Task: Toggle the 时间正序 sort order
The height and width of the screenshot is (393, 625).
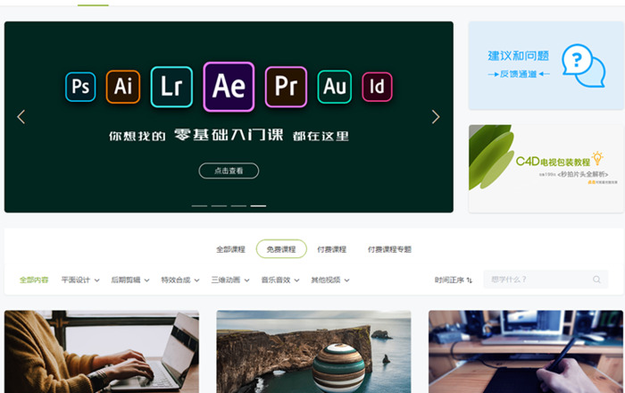Action: tap(454, 280)
